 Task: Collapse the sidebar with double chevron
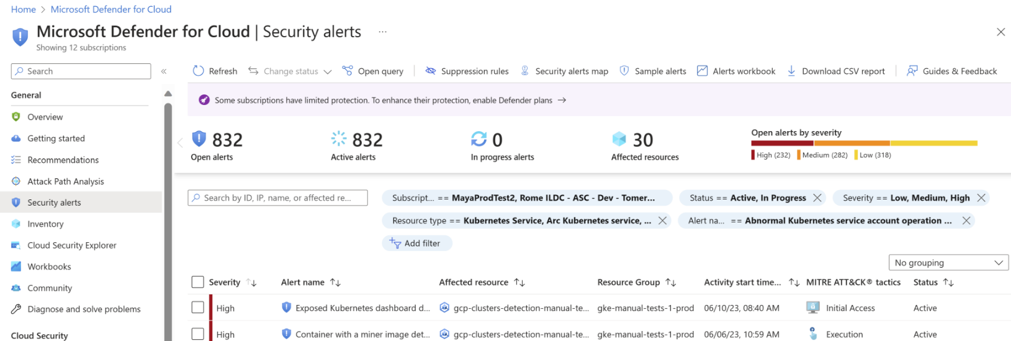164,71
